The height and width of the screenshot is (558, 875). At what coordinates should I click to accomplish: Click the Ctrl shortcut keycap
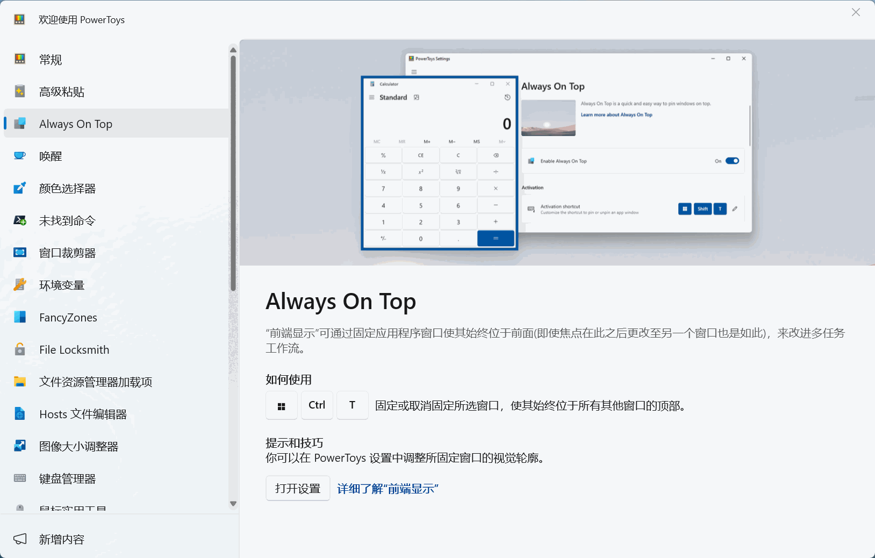click(317, 405)
